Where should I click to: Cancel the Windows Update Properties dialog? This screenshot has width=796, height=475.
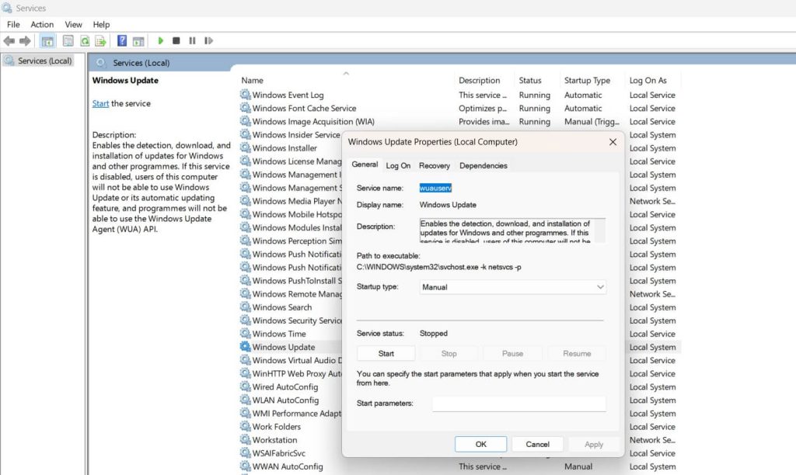point(538,444)
